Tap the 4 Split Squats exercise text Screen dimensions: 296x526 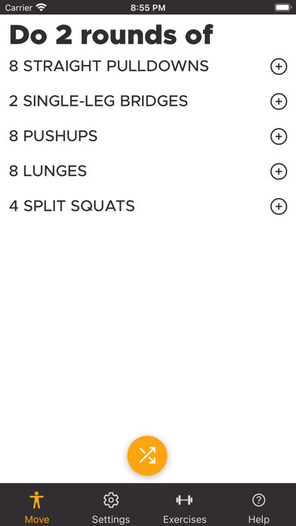coord(72,206)
